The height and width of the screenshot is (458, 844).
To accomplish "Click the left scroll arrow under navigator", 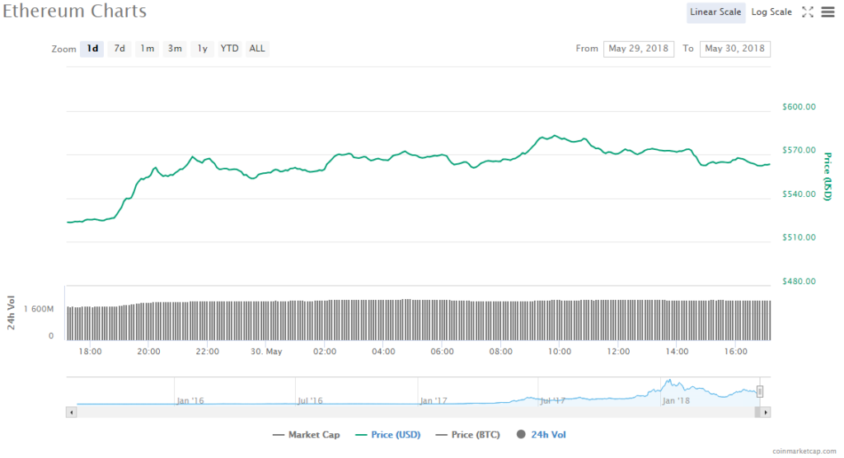I will click(71, 412).
